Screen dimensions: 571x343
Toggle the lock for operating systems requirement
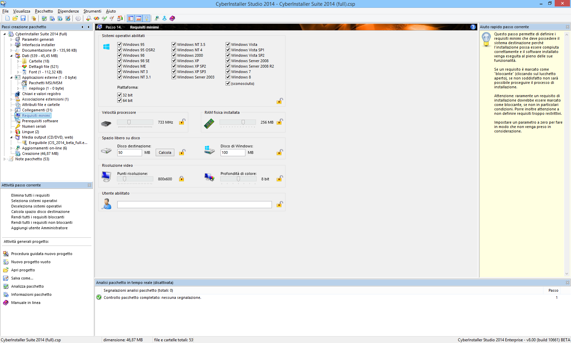(x=279, y=101)
